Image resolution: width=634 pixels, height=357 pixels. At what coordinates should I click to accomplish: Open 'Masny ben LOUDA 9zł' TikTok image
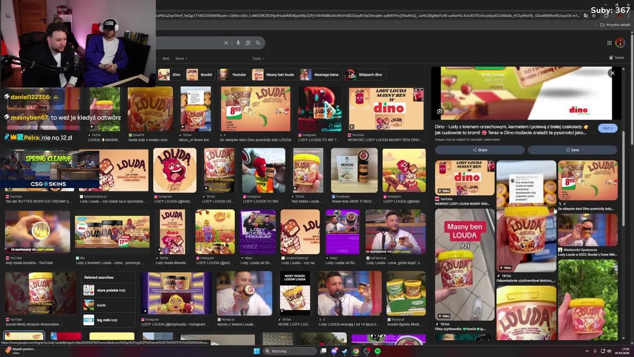(465, 264)
